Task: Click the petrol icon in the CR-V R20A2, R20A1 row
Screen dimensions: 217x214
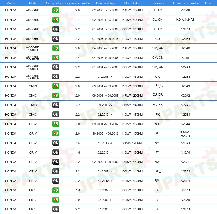Action: (55, 133)
